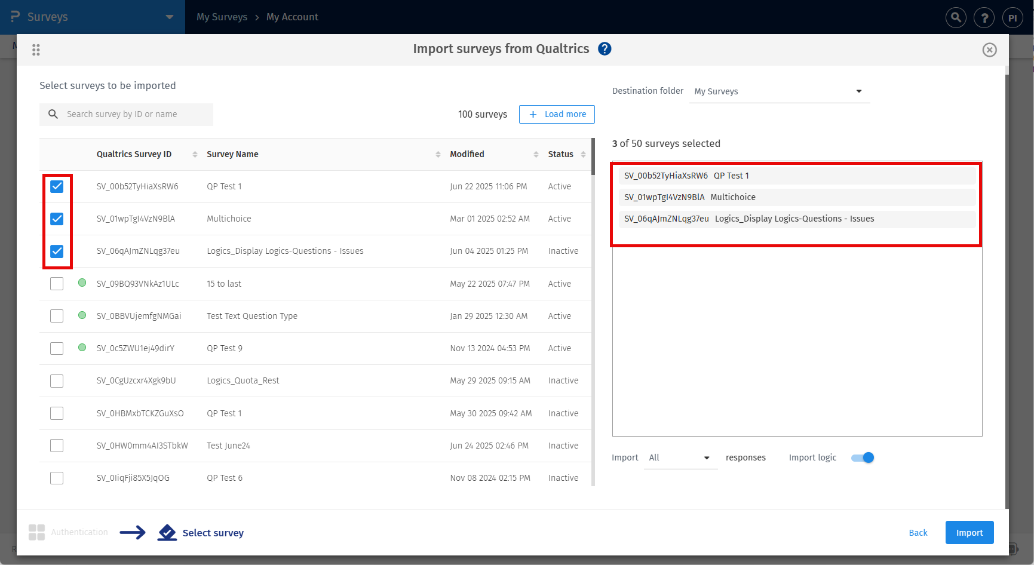Open the Surveys product dropdown arrow

(x=170, y=17)
